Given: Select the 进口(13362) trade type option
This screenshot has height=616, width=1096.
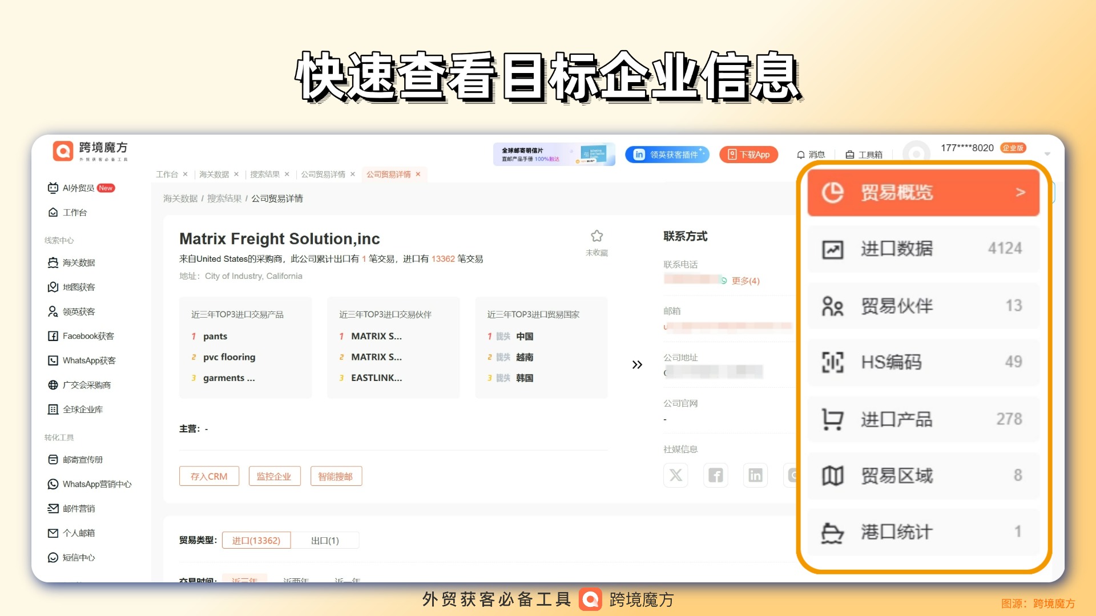Looking at the screenshot, I should point(256,541).
